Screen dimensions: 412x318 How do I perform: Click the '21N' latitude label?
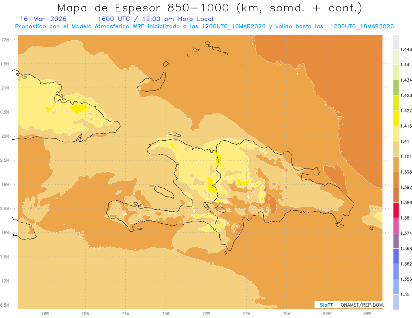click(5, 88)
